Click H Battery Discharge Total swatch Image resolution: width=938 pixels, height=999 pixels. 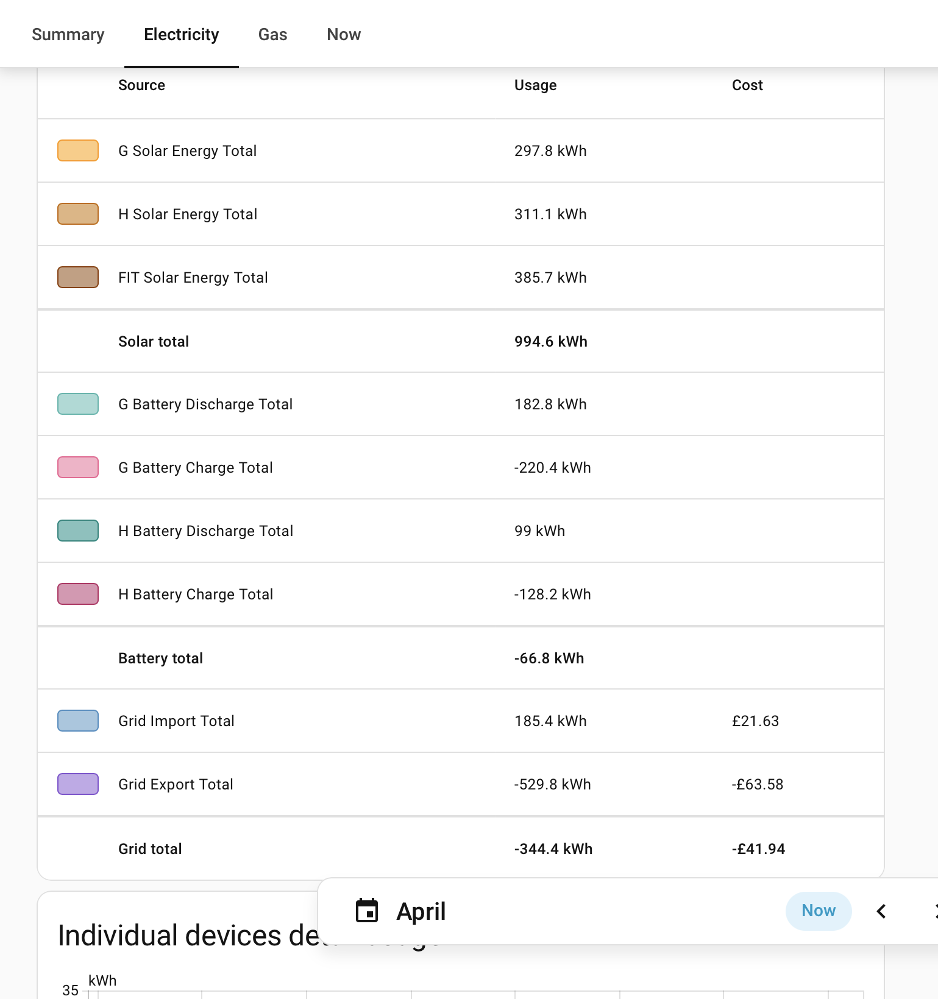point(78,531)
